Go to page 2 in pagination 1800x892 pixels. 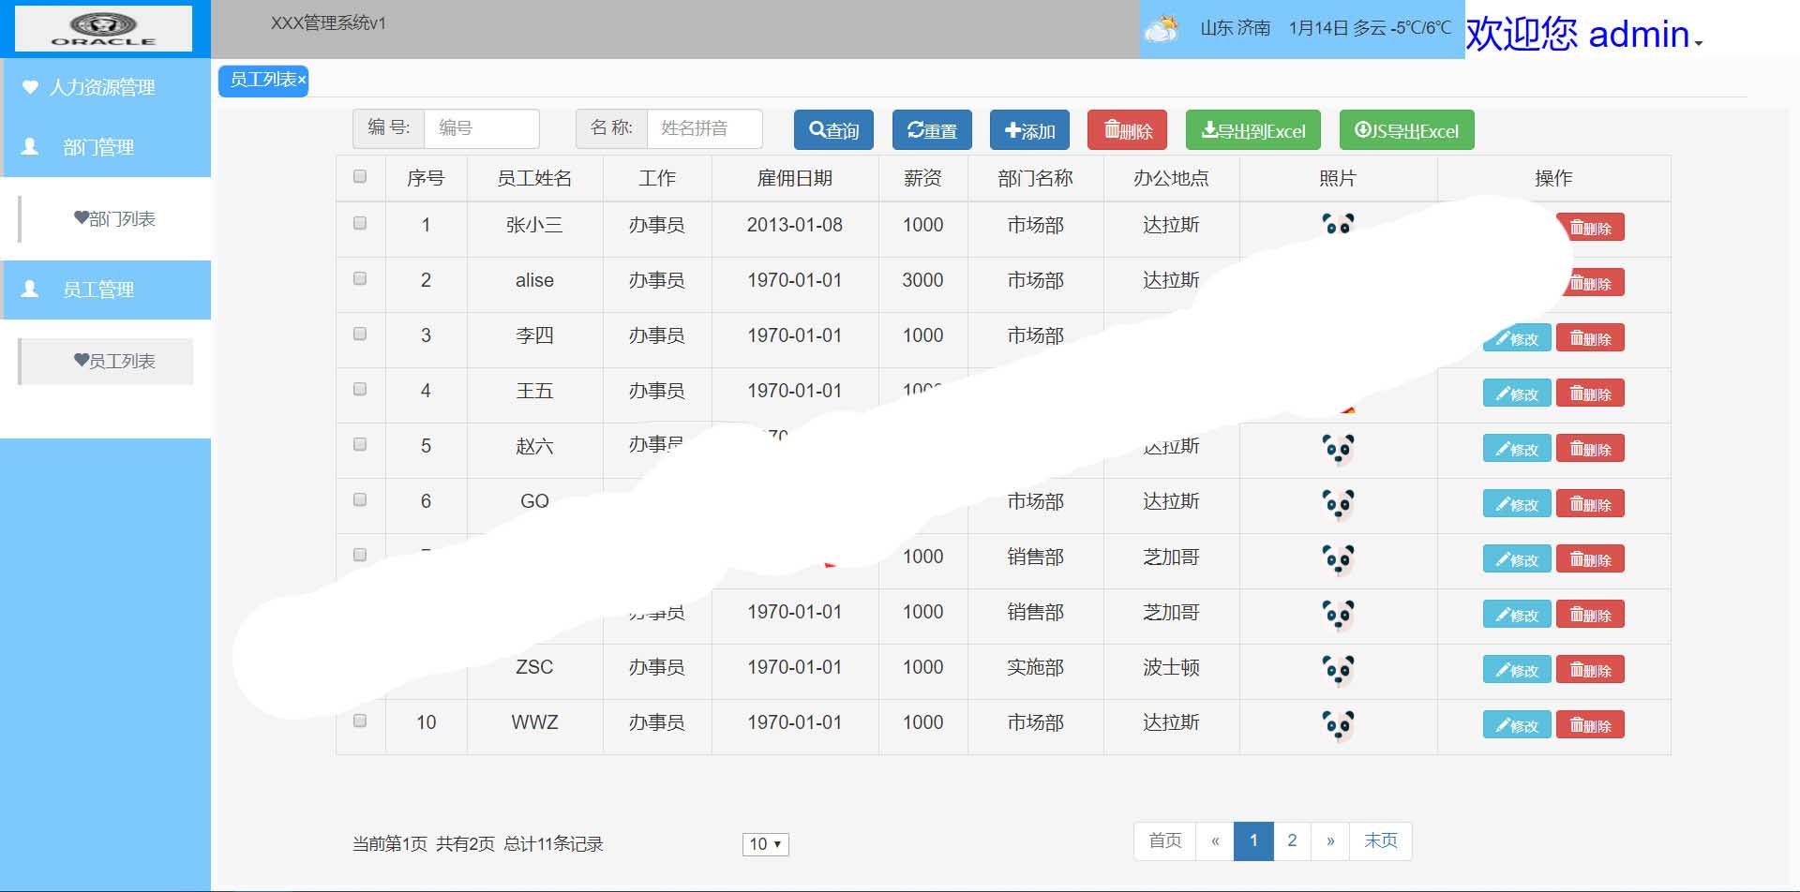tap(1292, 840)
